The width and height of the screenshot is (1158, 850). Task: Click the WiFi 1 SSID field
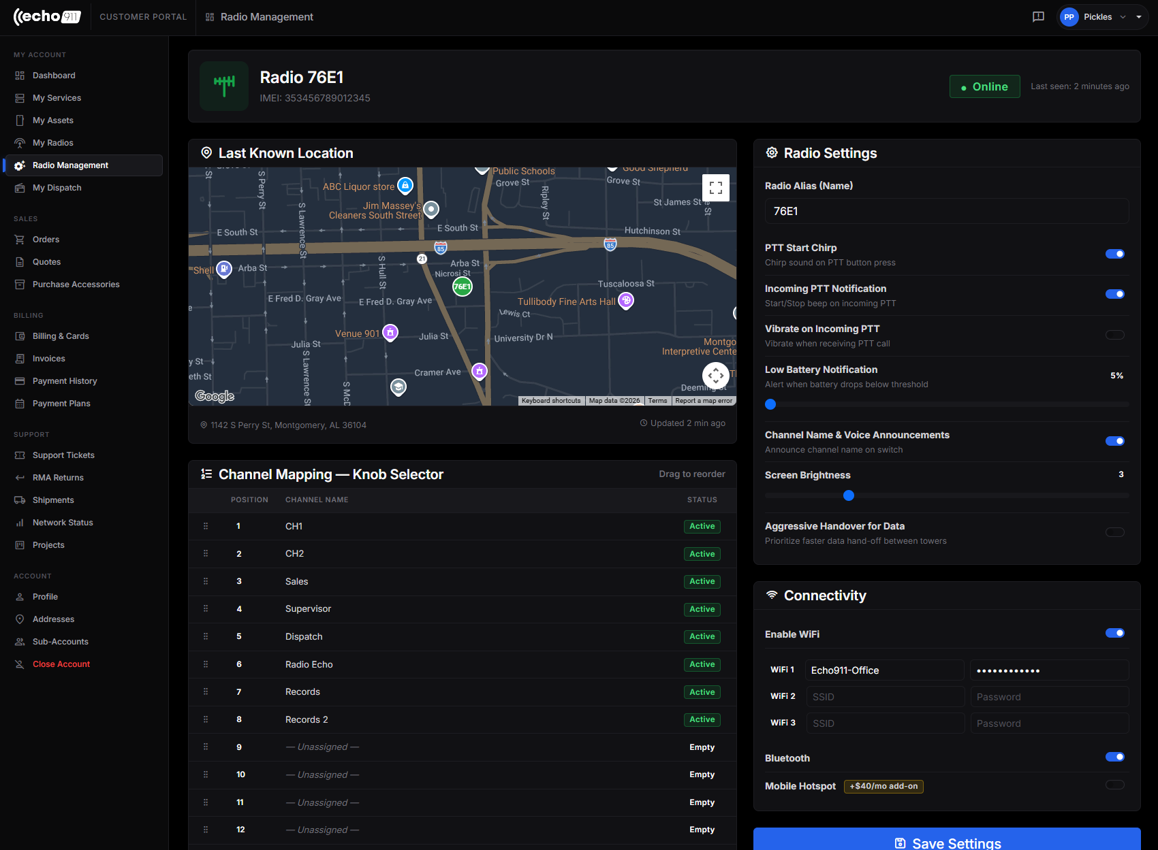[x=885, y=670]
